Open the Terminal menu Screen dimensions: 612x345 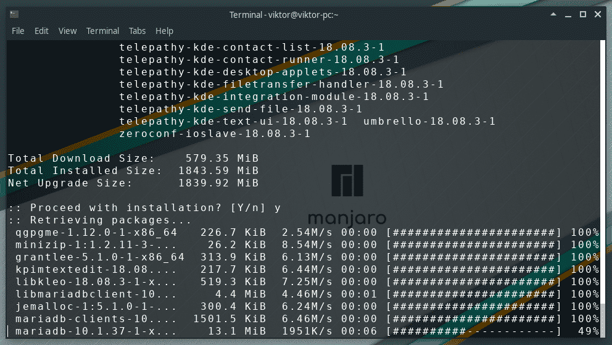click(x=102, y=31)
